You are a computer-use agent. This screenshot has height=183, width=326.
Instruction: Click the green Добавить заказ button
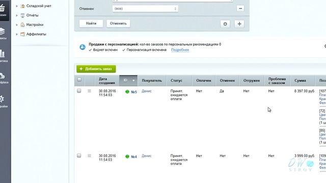[96, 69]
